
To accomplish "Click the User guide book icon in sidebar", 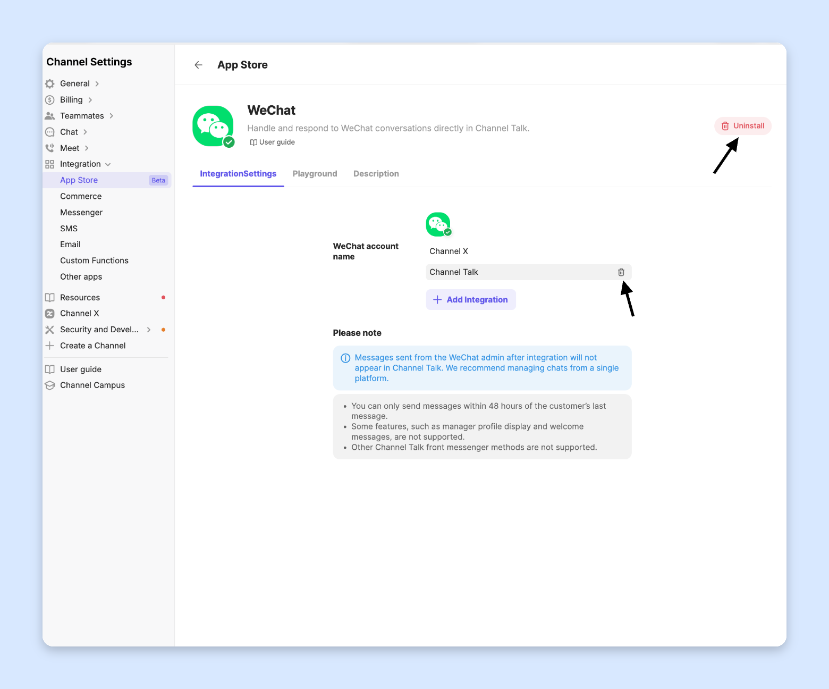I will pyautogui.click(x=50, y=369).
